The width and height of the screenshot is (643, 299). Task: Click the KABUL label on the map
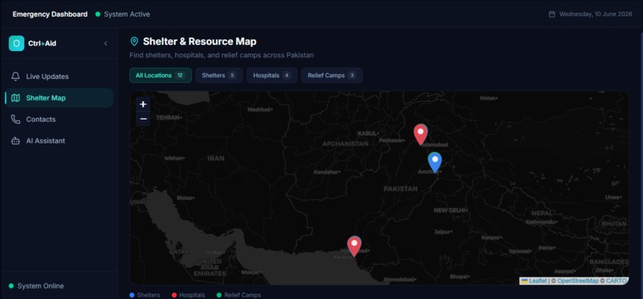click(x=367, y=133)
